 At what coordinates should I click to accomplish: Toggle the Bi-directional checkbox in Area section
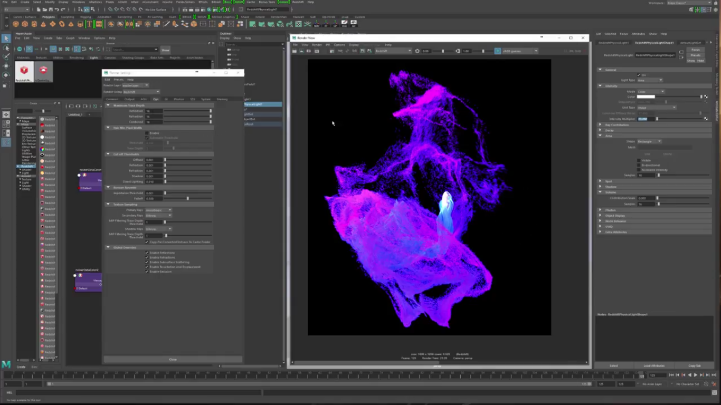(639, 165)
